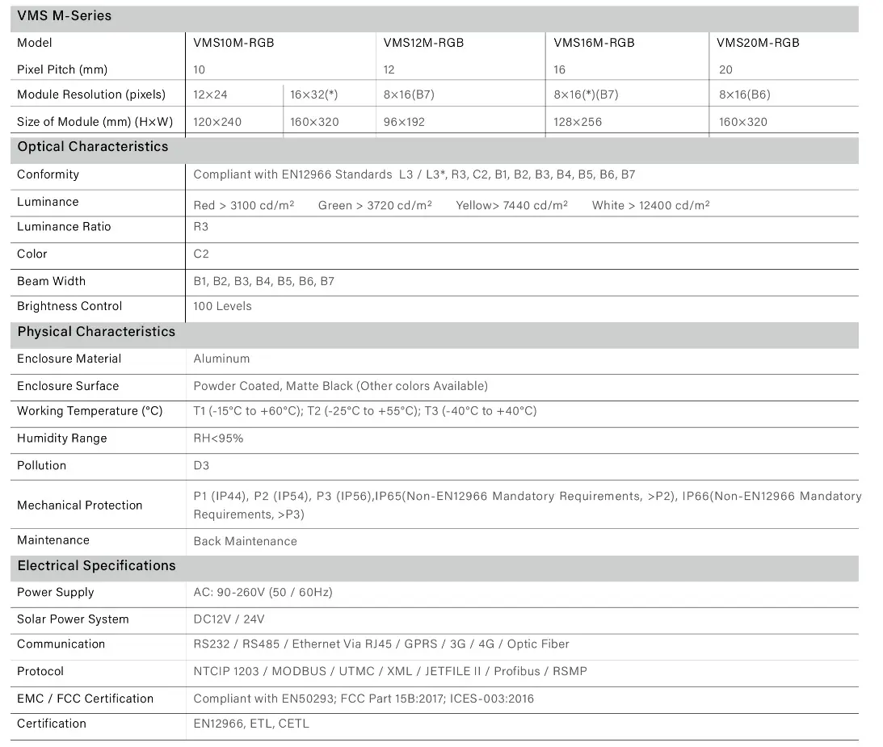Click the Back Maintenance value
Screen dimensions: 883x747
tap(245, 541)
